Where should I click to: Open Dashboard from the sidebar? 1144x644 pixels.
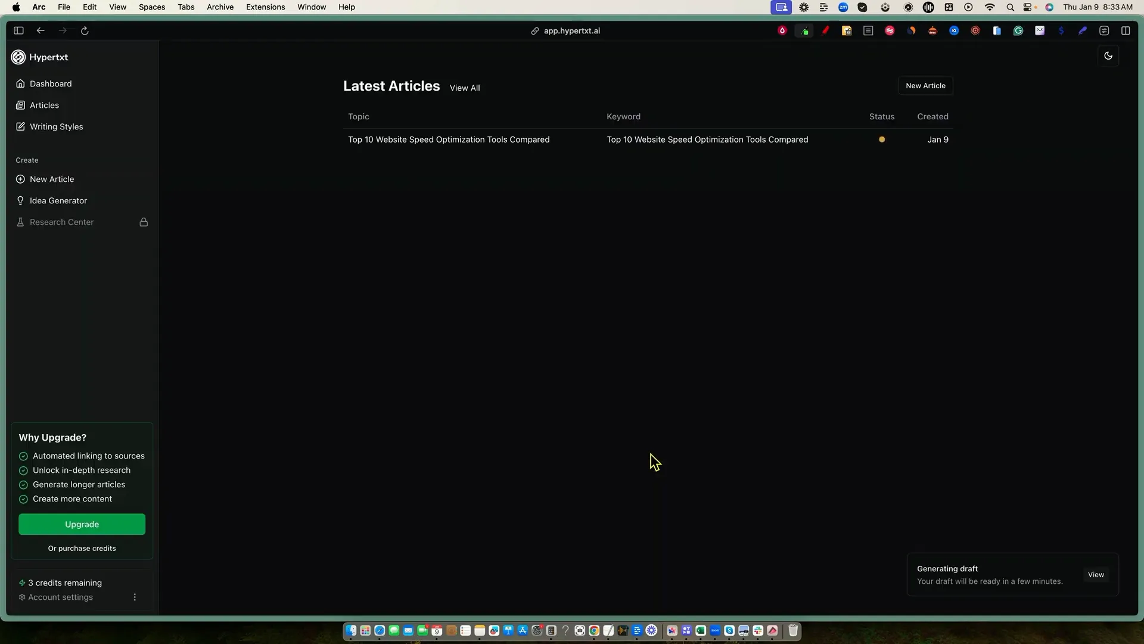point(50,83)
